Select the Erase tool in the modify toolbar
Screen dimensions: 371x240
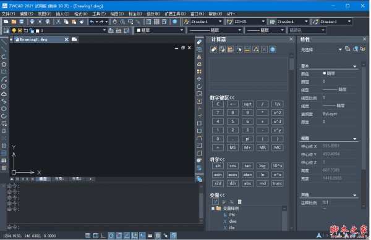pos(199,42)
